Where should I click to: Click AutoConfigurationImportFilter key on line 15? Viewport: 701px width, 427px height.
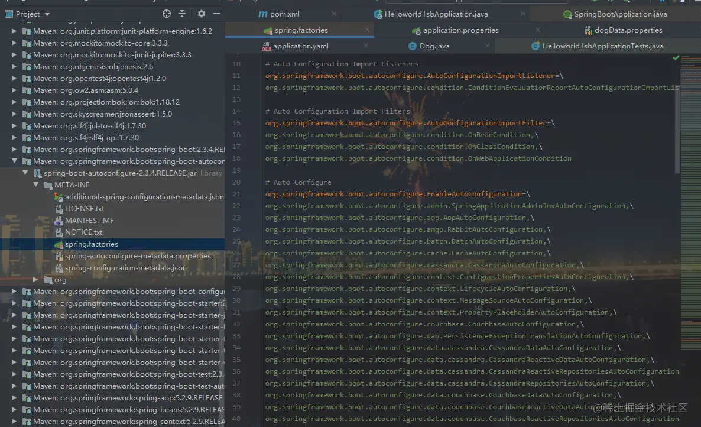coord(406,123)
